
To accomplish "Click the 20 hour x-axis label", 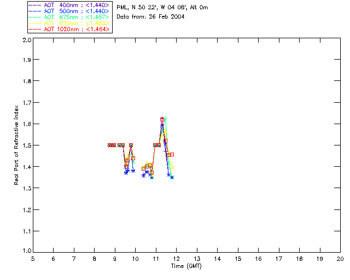I will coord(340,259).
